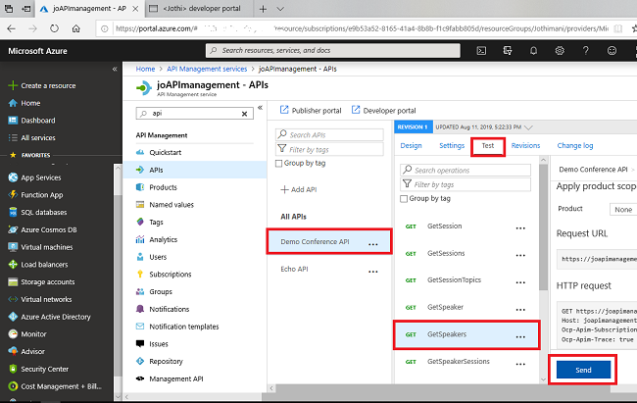Open Security Center in favorites
637x403 pixels.
(44, 370)
